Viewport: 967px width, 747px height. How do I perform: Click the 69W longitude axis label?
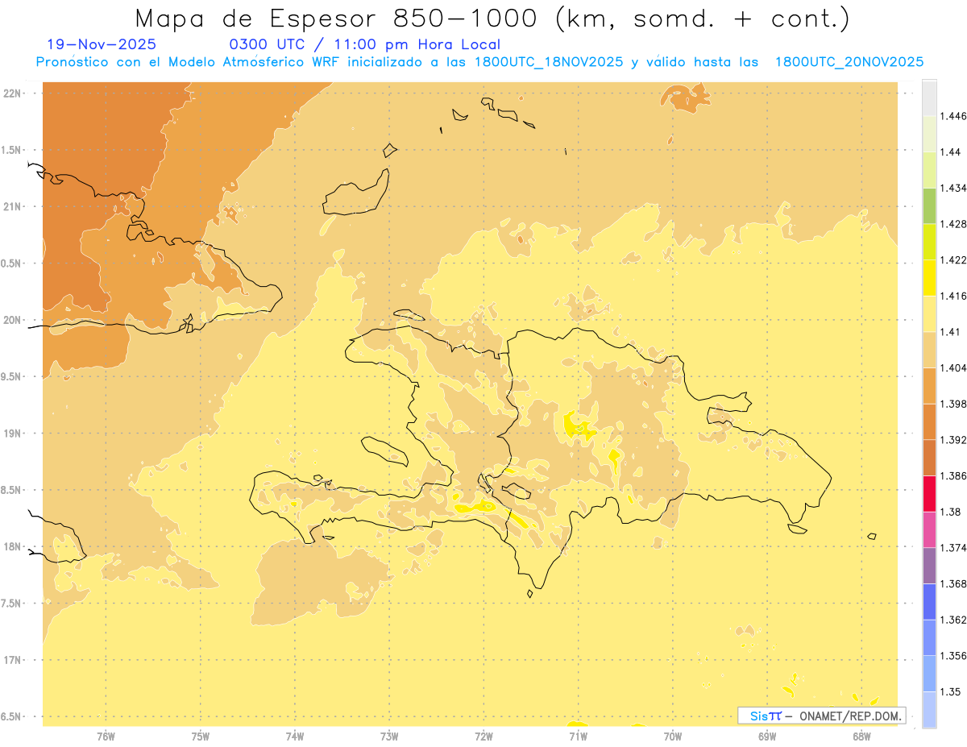(766, 737)
